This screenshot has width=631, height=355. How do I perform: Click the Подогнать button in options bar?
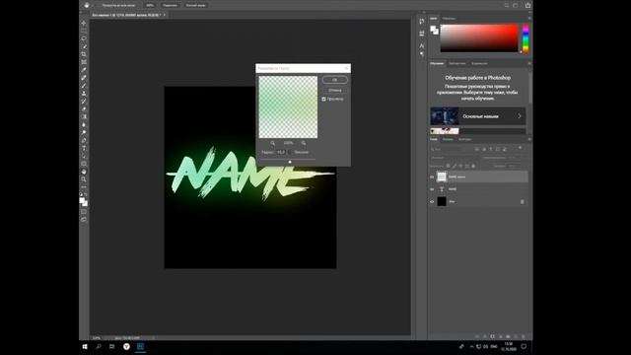pyautogui.click(x=170, y=5)
